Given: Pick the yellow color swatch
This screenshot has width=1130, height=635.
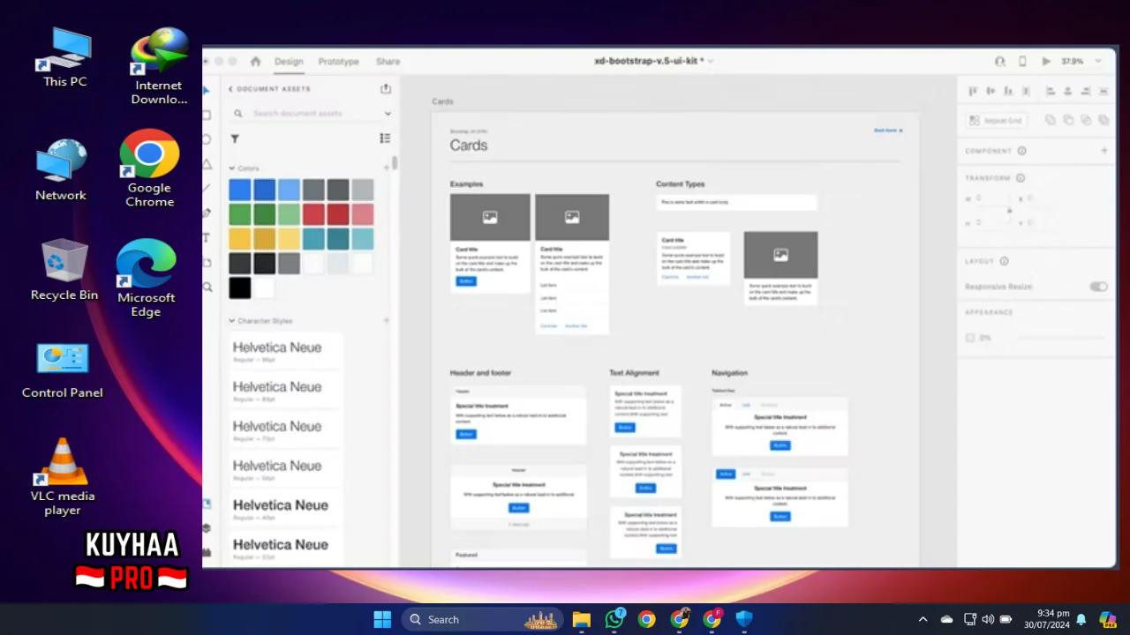Looking at the screenshot, I should tap(240, 239).
